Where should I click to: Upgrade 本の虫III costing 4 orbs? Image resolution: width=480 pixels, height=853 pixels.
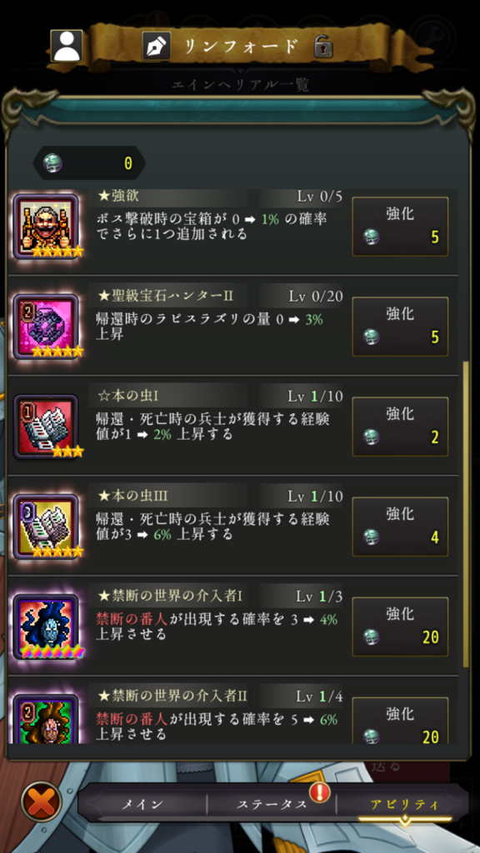pos(401,526)
